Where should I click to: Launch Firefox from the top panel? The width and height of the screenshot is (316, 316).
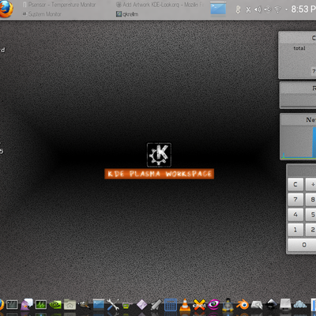[6, 9]
